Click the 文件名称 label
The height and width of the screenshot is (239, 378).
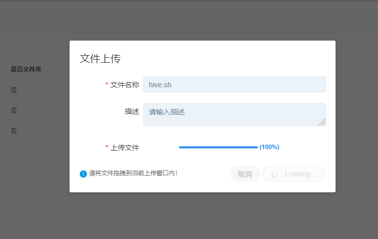(x=124, y=85)
